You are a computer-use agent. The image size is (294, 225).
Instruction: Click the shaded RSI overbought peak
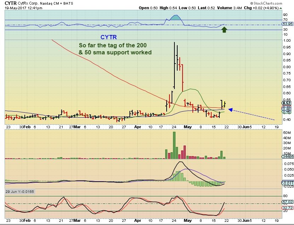(175, 18)
